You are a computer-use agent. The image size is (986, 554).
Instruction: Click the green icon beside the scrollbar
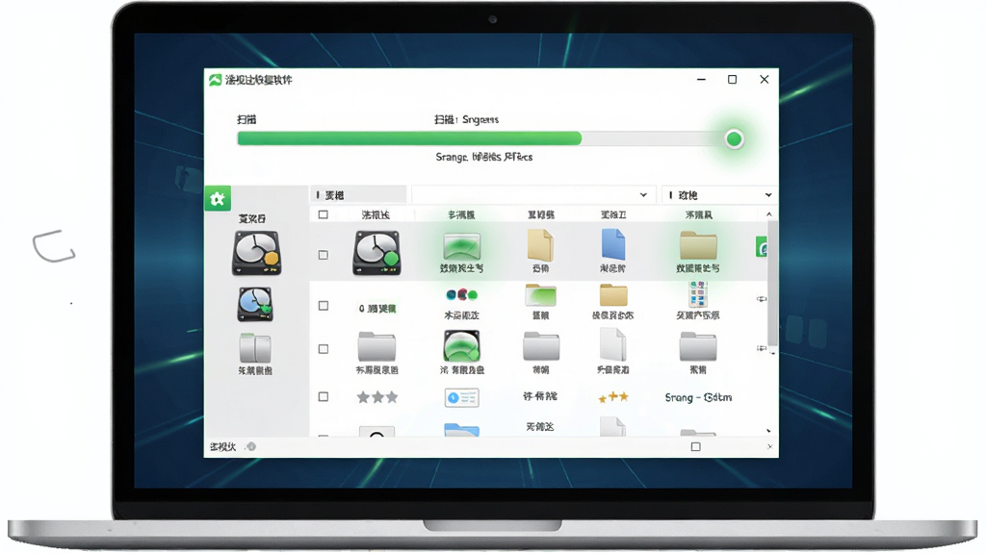point(762,247)
